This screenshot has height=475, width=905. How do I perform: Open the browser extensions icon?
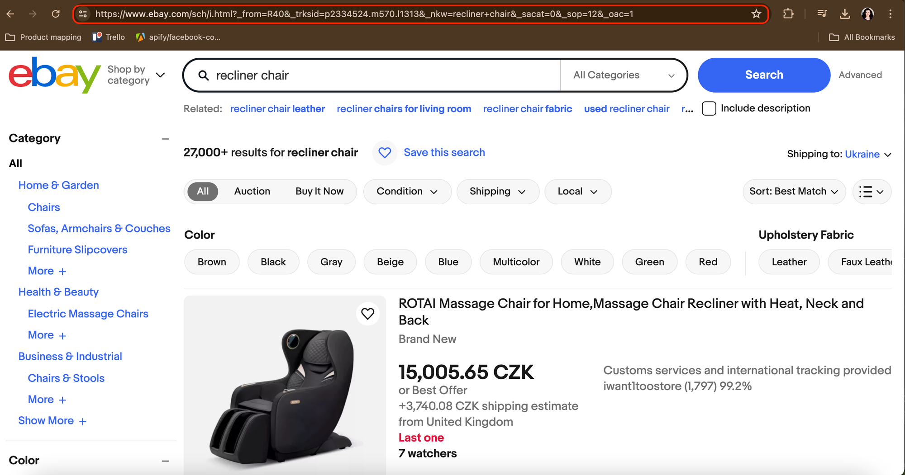pos(788,14)
